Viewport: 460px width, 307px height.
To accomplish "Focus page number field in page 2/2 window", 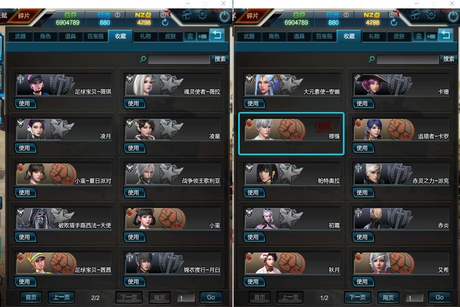I will click(x=186, y=298).
